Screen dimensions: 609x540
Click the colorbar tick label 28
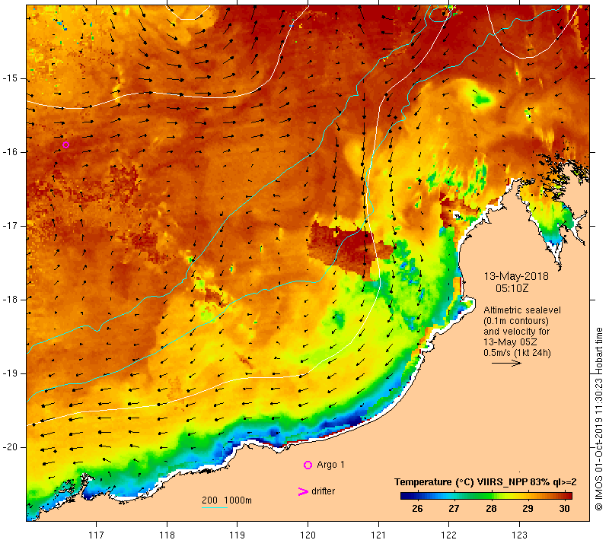[x=491, y=508]
